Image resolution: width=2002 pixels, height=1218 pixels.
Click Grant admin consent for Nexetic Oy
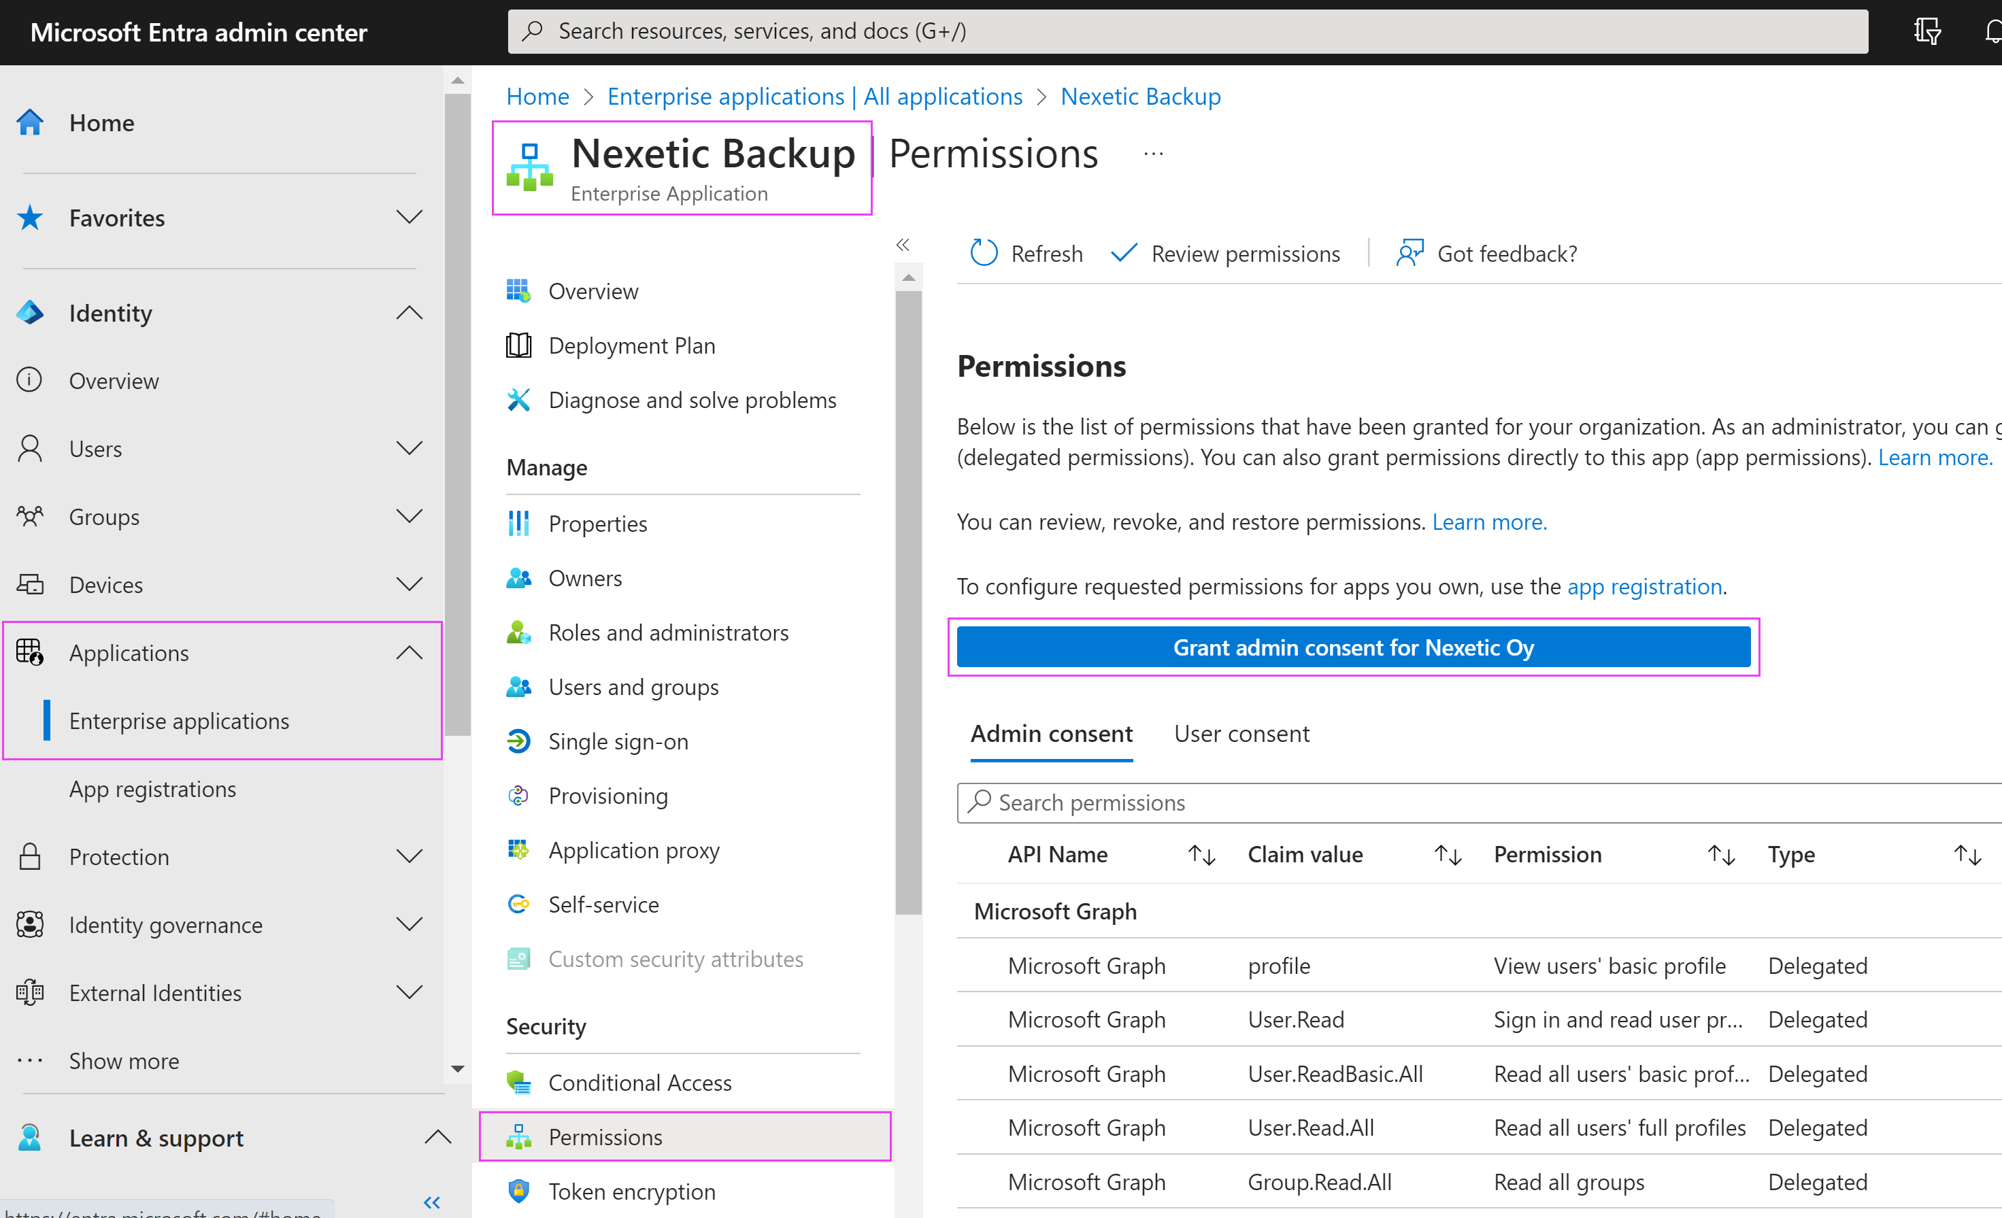pos(1354,647)
